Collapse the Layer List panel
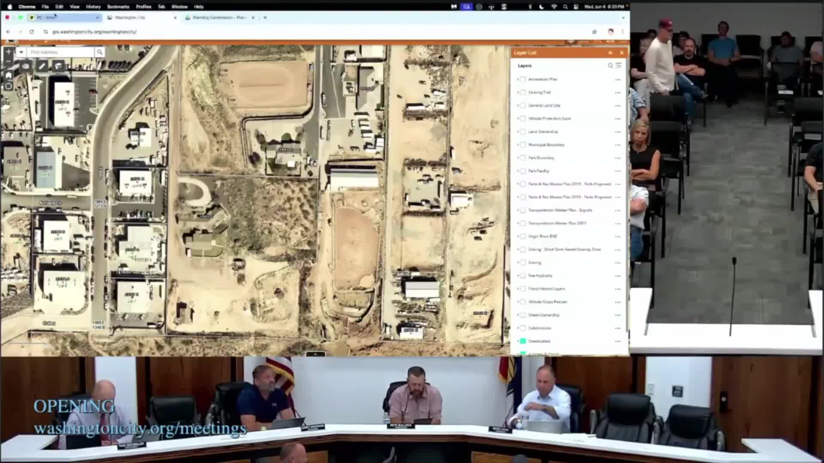The image size is (824, 463). (610, 53)
